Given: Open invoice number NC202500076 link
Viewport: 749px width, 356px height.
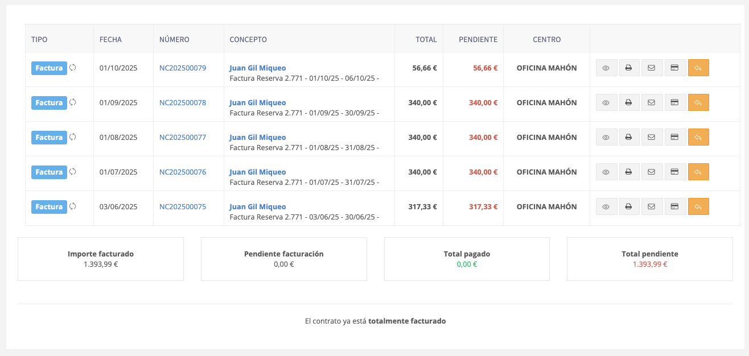Looking at the screenshot, I should point(183,172).
